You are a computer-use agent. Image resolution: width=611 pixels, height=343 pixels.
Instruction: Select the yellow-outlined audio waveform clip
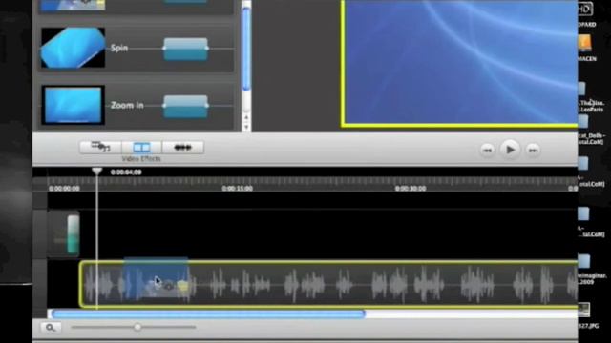tap(328, 284)
